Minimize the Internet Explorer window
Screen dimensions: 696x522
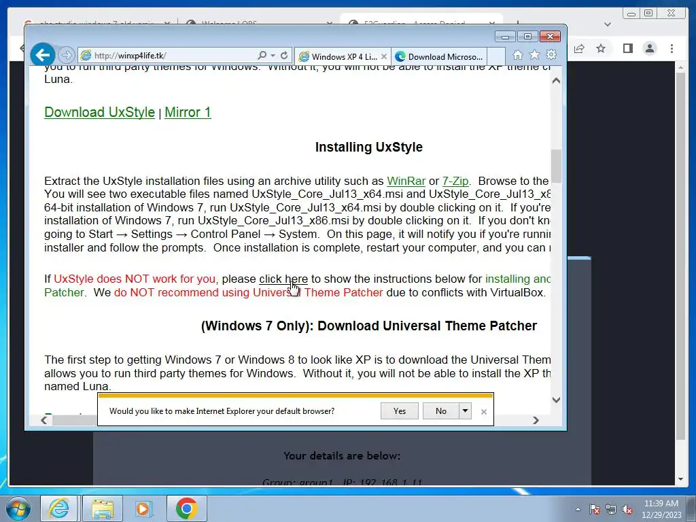tap(505, 37)
